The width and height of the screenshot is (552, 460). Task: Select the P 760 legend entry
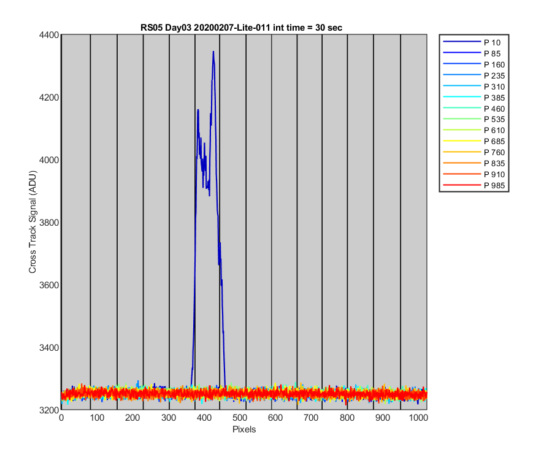coord(474,152)
